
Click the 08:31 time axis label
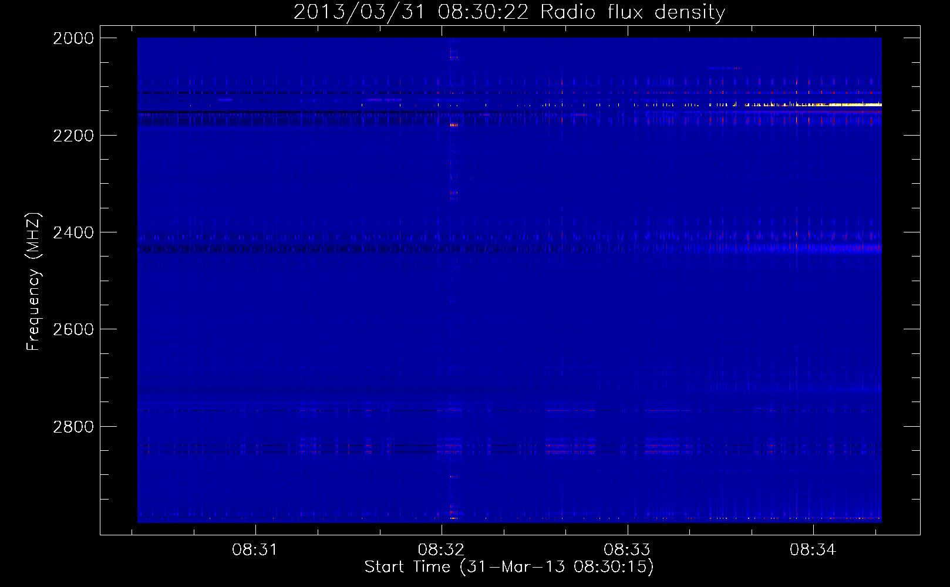(254, 549)
